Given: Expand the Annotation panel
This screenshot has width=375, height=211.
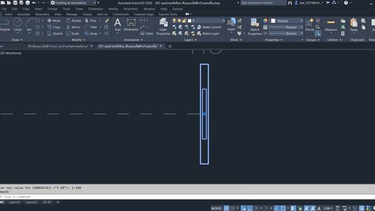Looking at the screenshot, I should click(x=133, y=40).
